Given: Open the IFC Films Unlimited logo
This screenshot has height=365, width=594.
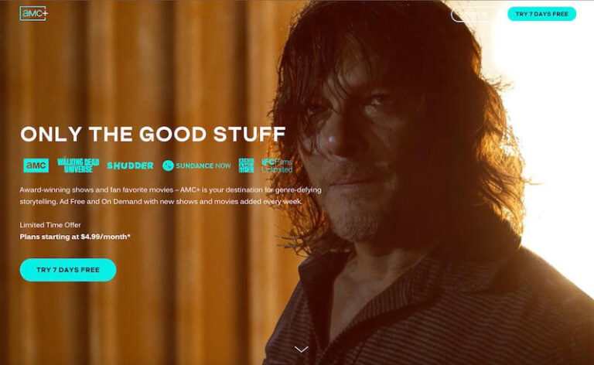Looking at the screenshot, I should coord(277,165).
